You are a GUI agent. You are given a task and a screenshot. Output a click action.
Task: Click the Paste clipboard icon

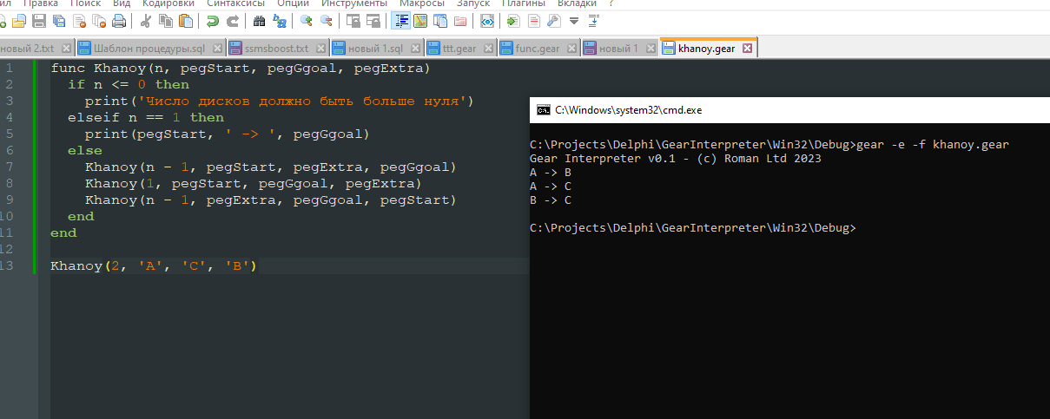click(x=186, y=20)
